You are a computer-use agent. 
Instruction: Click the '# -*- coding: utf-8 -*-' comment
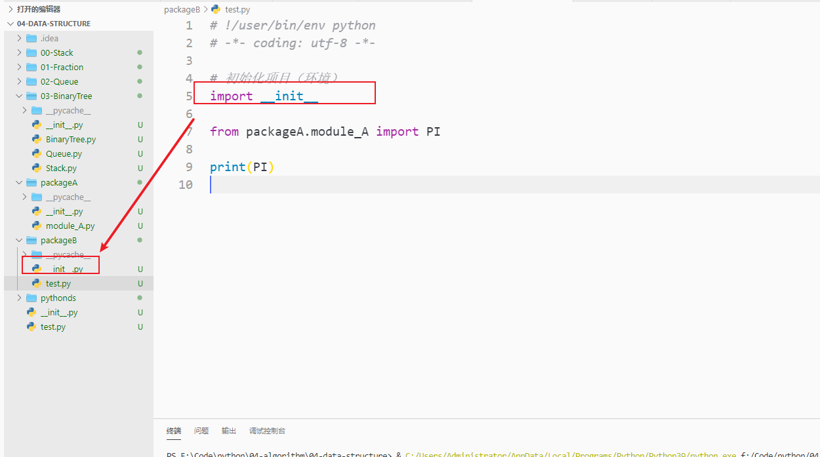point(293,43)
